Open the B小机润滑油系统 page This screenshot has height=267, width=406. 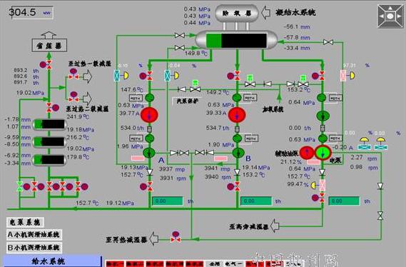(34, 247)
